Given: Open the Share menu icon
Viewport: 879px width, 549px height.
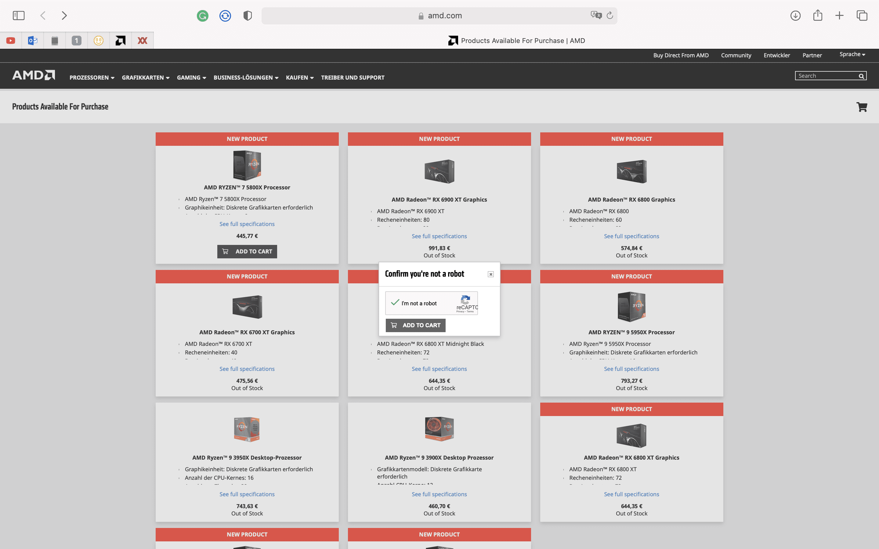Looking at the screenshot, I should pos(818,15).
